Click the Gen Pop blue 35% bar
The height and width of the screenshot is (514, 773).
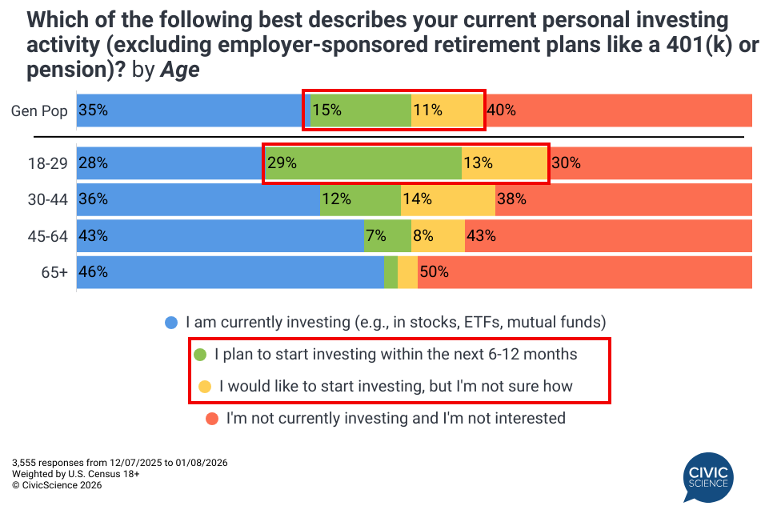pos(192,110)
